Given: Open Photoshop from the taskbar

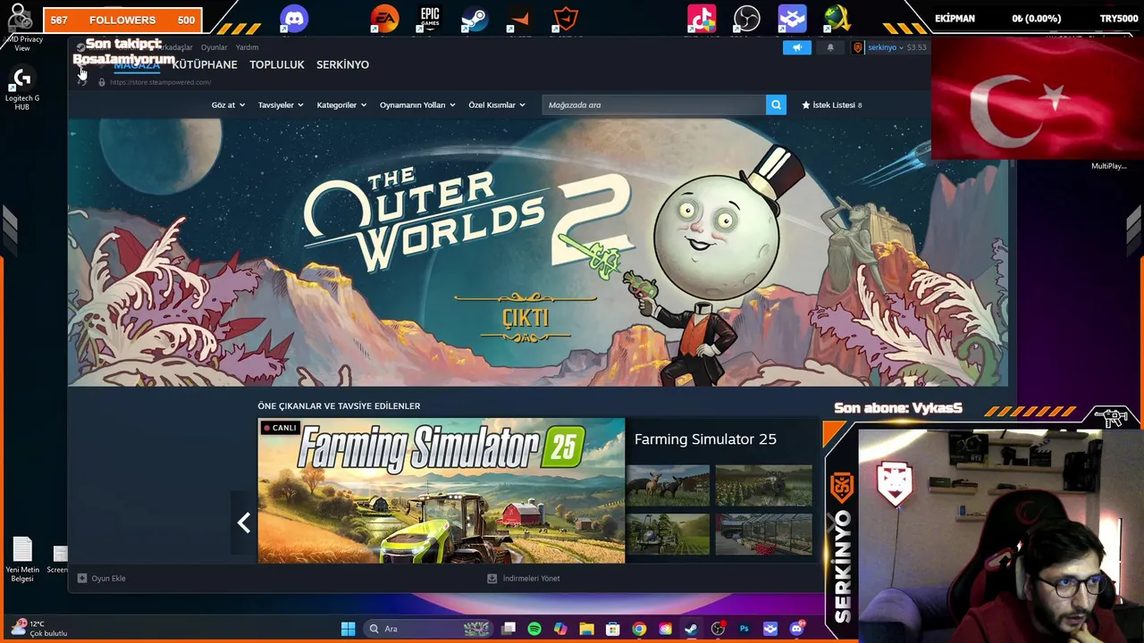Looking at the screenshot, I should coord(744,629).
